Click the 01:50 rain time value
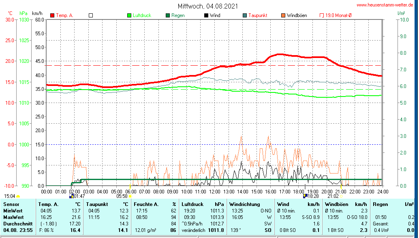The image size is (419, 238). tap(381, 217)
